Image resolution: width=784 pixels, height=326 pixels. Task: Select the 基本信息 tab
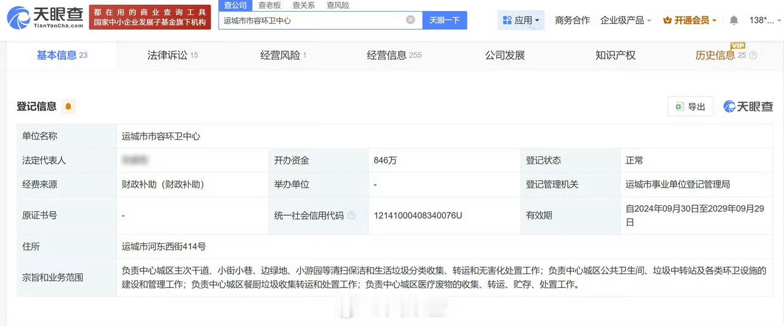click(62, 55)
